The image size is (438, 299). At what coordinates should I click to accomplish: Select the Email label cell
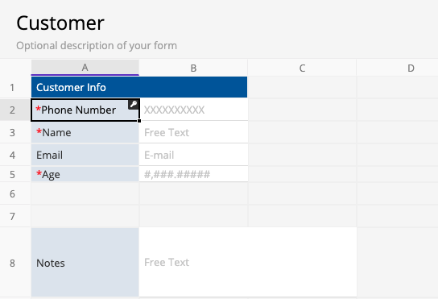coord(85,155)
